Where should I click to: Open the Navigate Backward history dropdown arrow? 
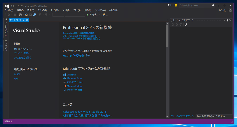(12, 15)
